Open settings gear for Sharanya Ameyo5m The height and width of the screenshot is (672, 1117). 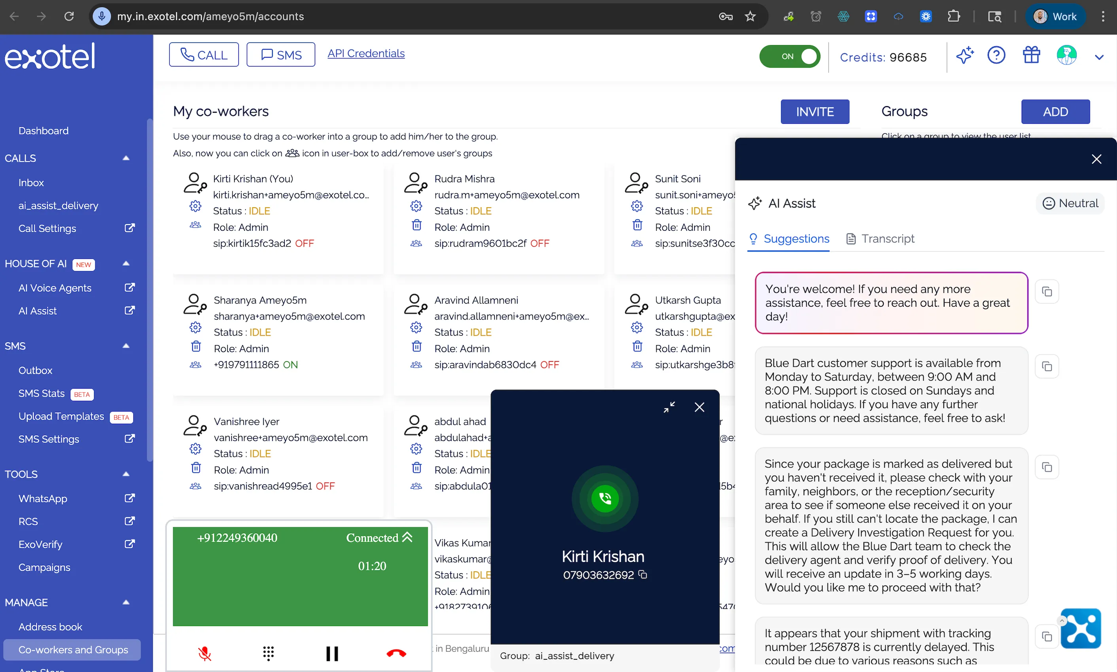coord(195,327)
